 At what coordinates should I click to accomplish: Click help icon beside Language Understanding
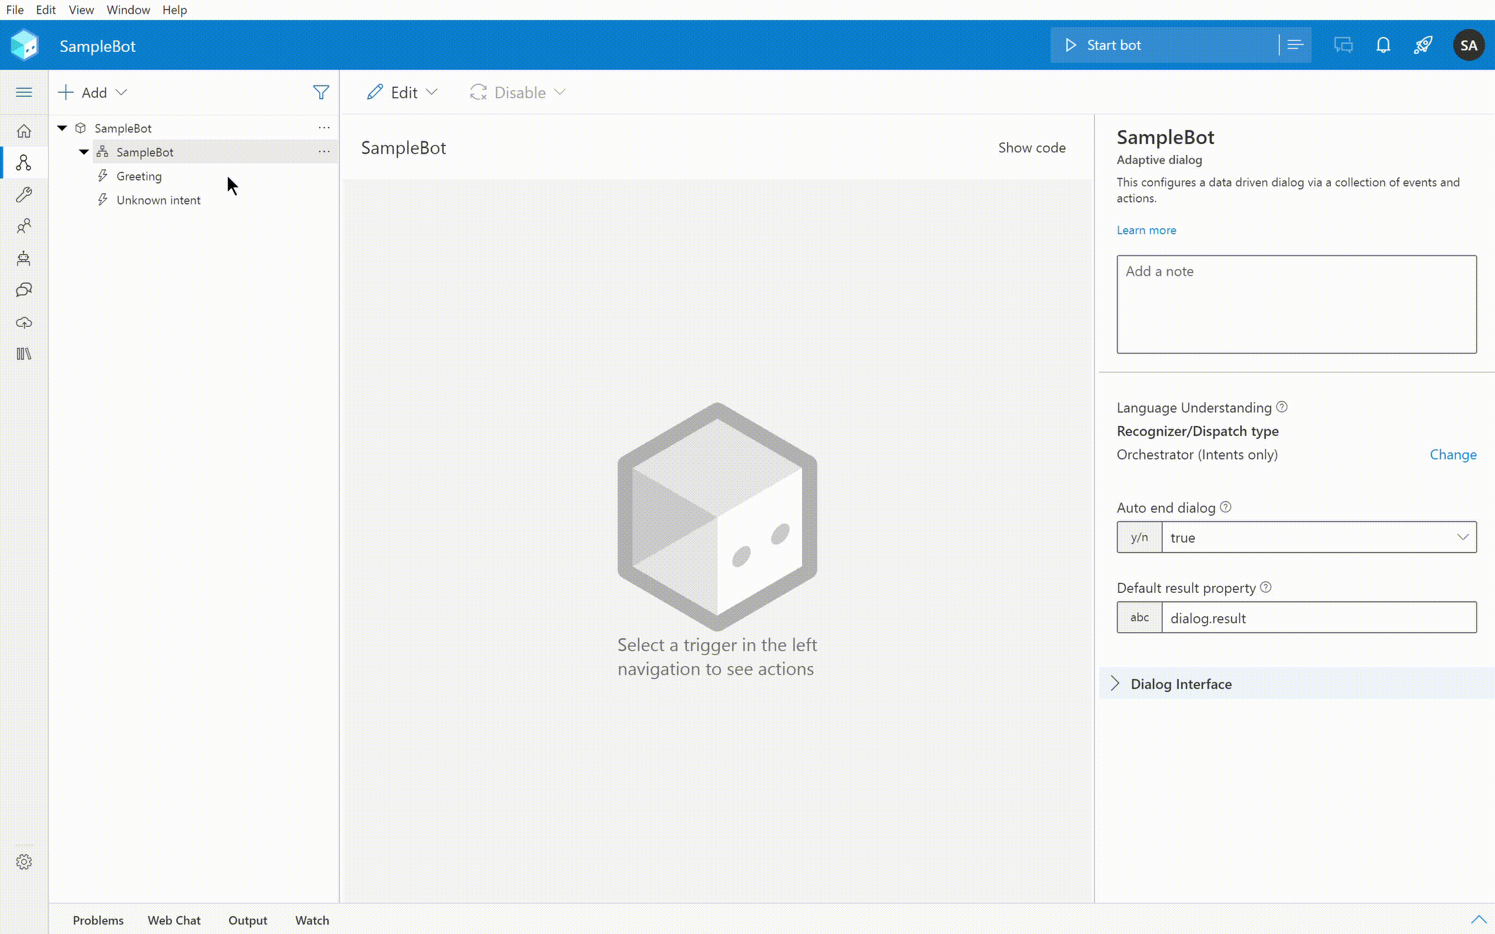point(1282,407)
